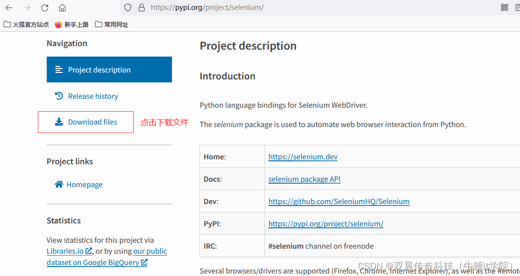This screenshot has height=276, width=520.
Task: Open the Libraries.io link
Action: click(69, 251)
